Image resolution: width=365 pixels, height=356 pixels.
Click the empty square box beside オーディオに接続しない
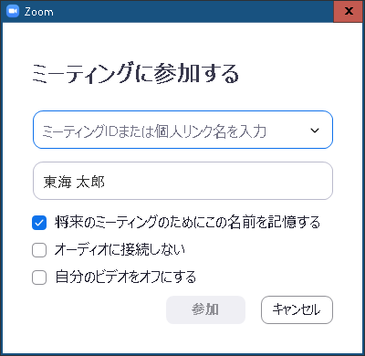[x=39, y=250]
